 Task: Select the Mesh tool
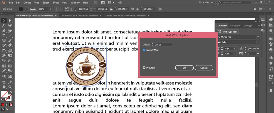point(4,66)
